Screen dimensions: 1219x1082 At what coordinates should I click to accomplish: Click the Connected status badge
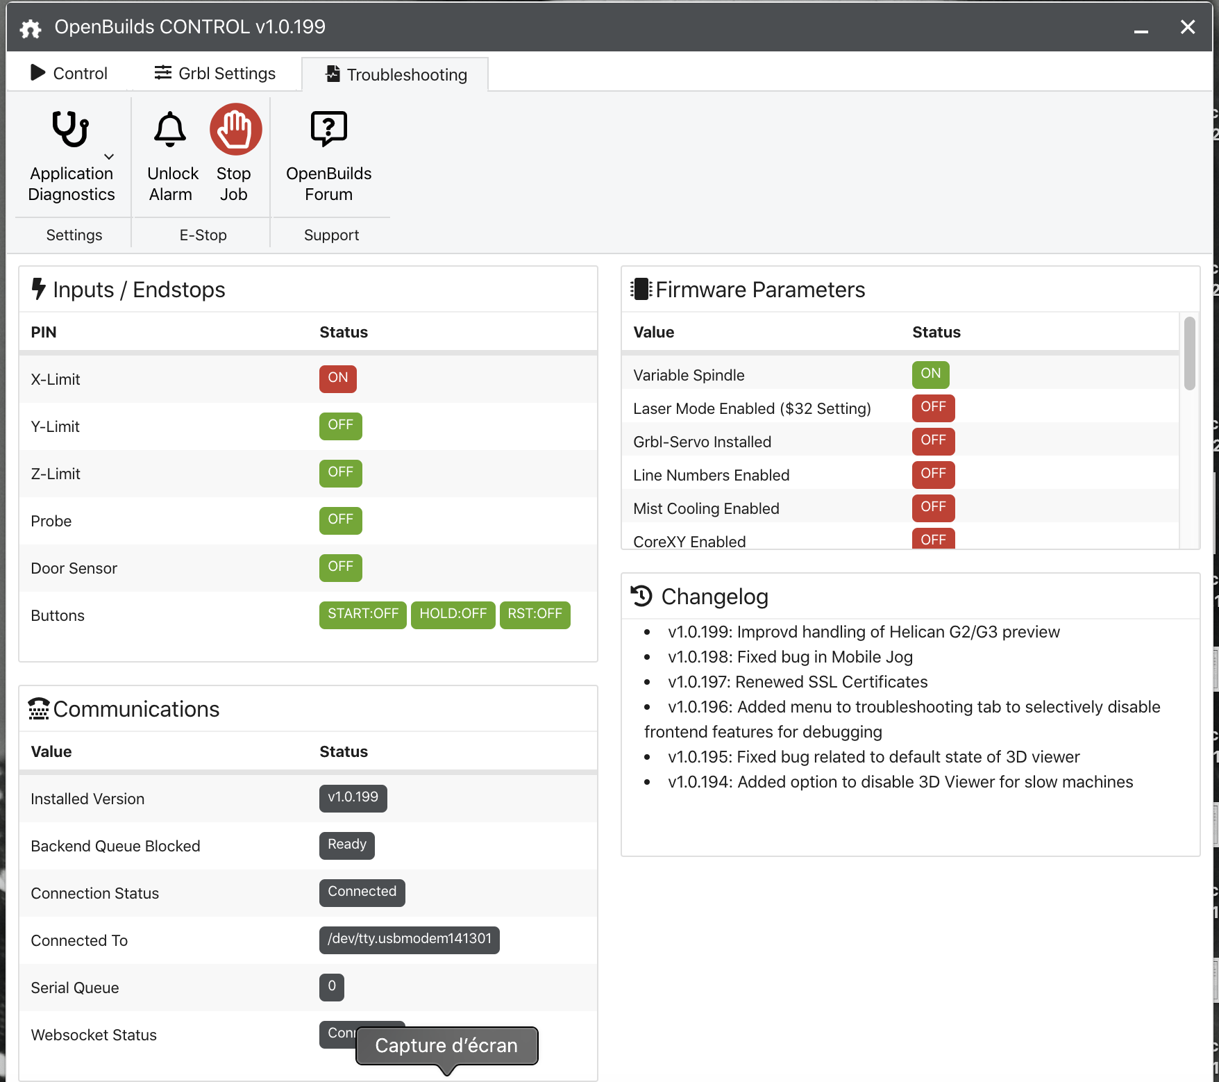pyautogui.click(x=362, y=892)
